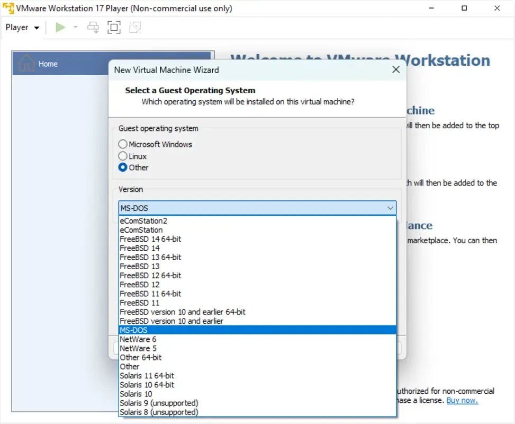Select the Microsoft Windows radio button
The height and width of the screenshot is (424, 515).
pos(122,144)
